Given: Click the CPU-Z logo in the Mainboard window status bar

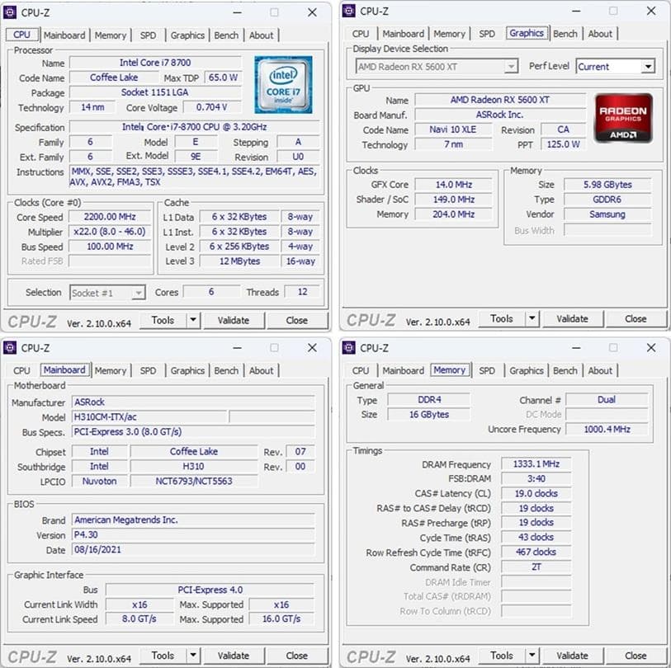Looking at the screenshot, I should coord(31,656).
